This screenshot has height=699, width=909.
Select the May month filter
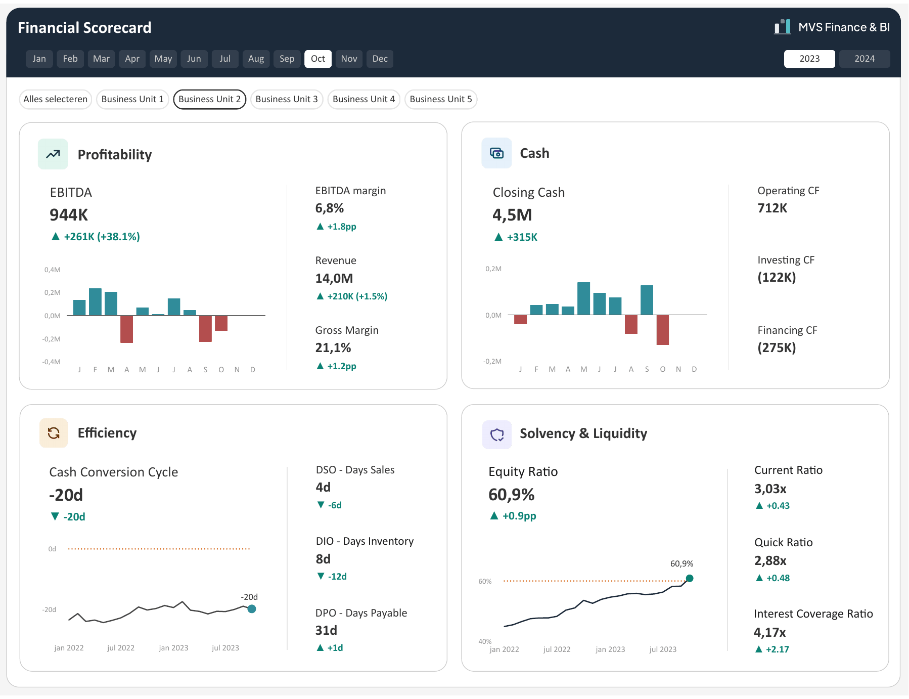[x=163, y=59]
